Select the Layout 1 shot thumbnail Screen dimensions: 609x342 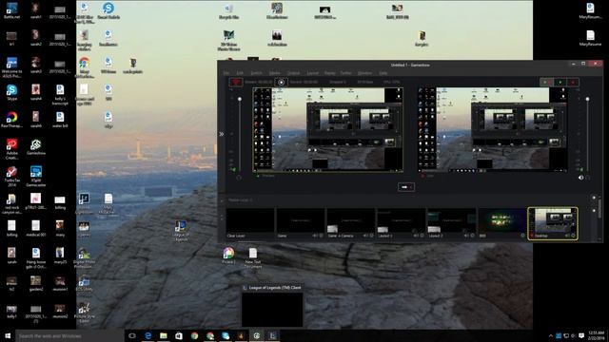(x=401, y=223)
